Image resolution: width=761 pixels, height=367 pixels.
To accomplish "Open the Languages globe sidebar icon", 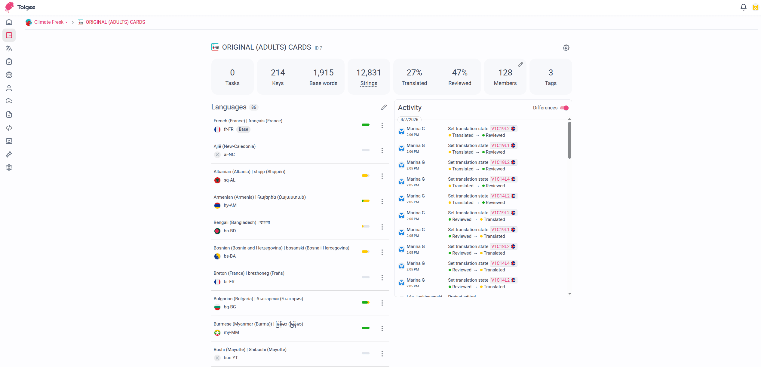I will (9, 75).
